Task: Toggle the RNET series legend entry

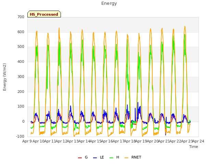Action: tap(133, 157)
